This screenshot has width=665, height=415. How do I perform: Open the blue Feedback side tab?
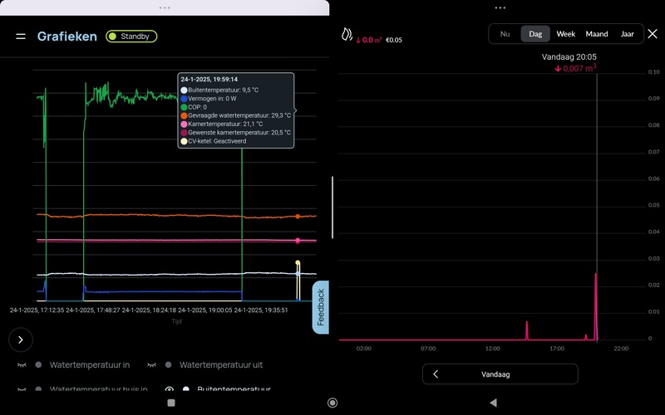pos(321,307)
